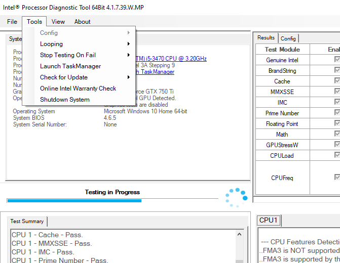Select the BrandString module cell

coord(282,71)
